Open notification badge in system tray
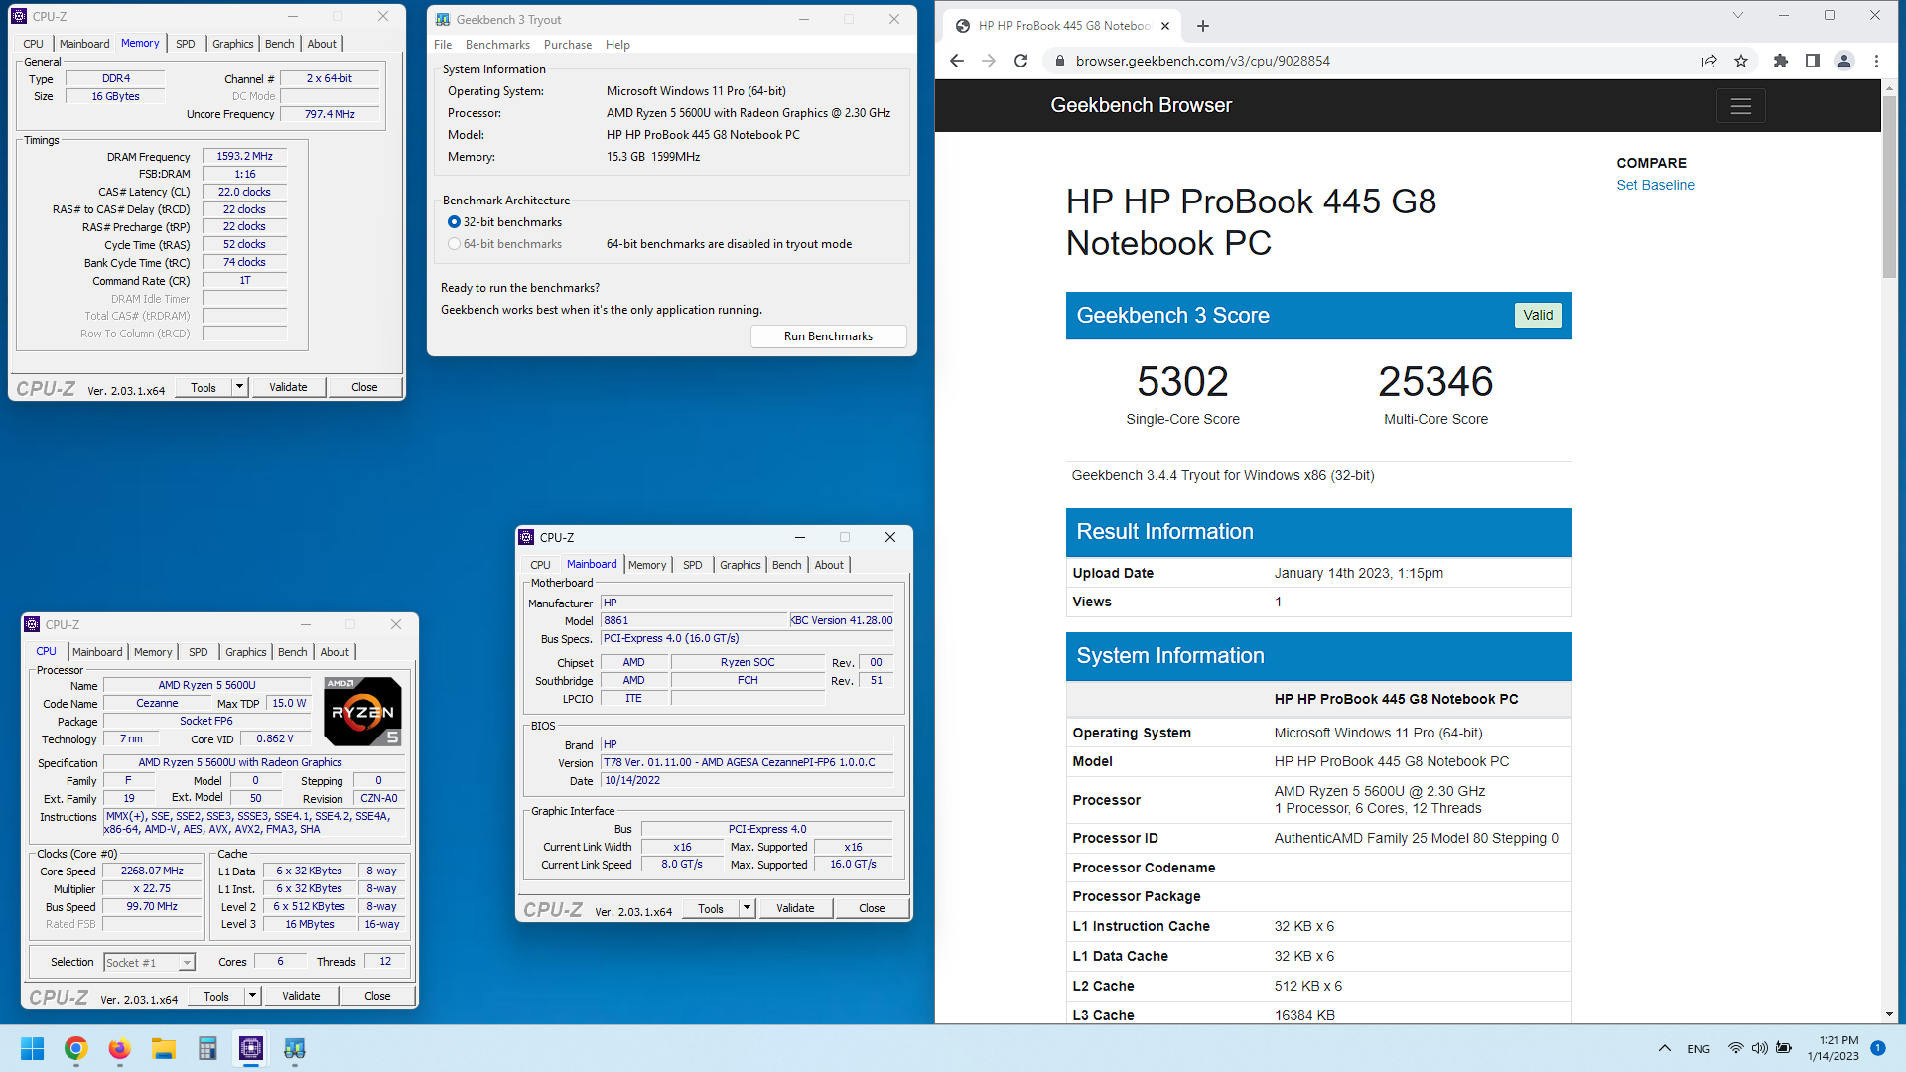 (1878, 1048)
